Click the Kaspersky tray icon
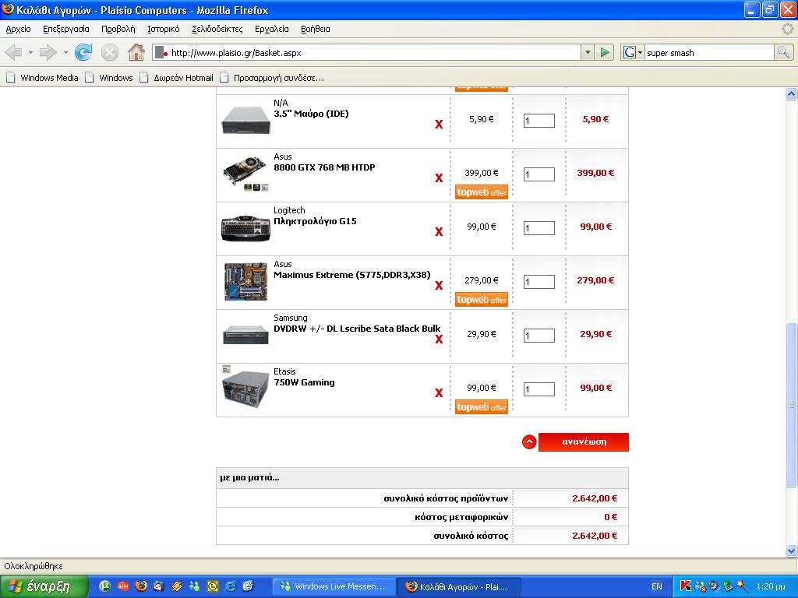 (686, 586)
